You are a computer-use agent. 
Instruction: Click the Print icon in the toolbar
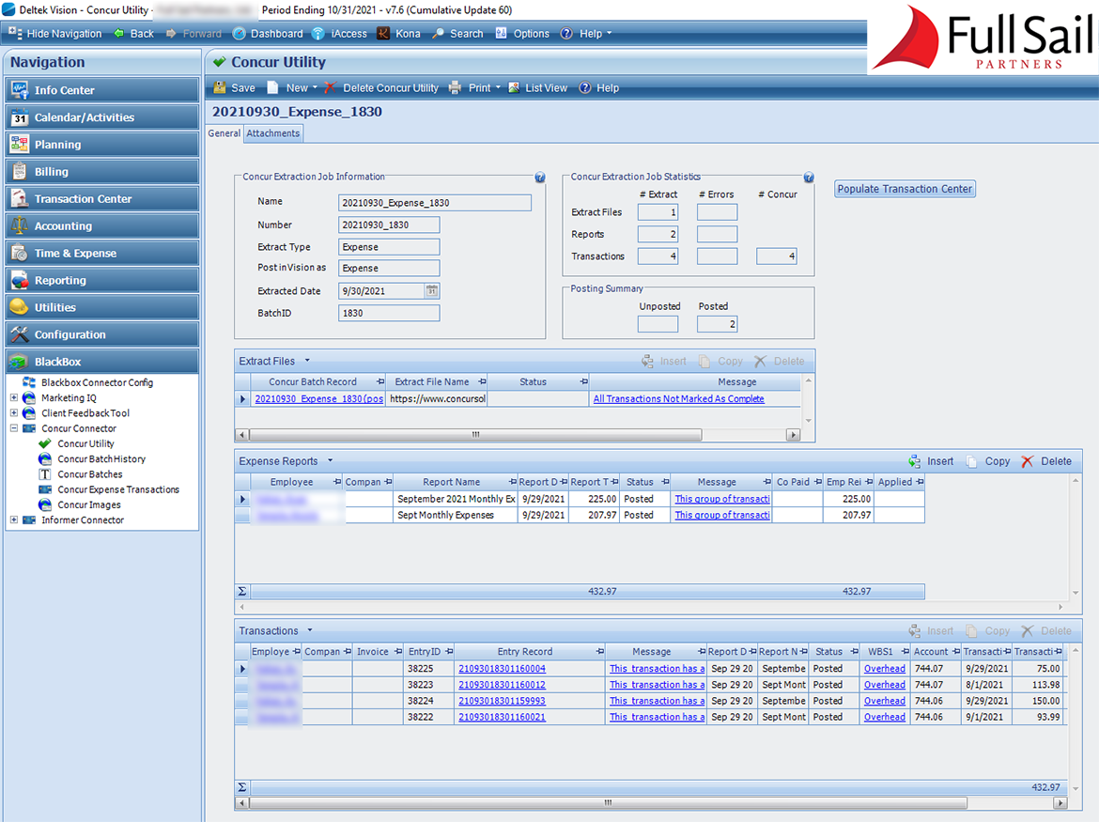coord(455,87)
